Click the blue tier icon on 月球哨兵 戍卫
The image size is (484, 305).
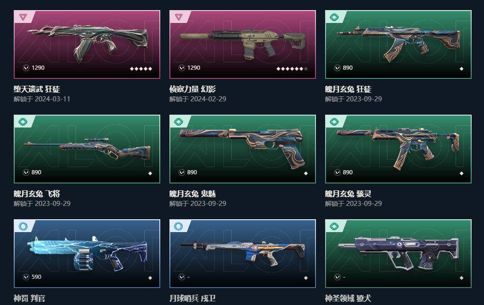point(179,227)
